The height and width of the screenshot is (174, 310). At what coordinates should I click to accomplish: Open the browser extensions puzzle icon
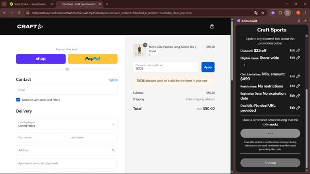[280, 13]
